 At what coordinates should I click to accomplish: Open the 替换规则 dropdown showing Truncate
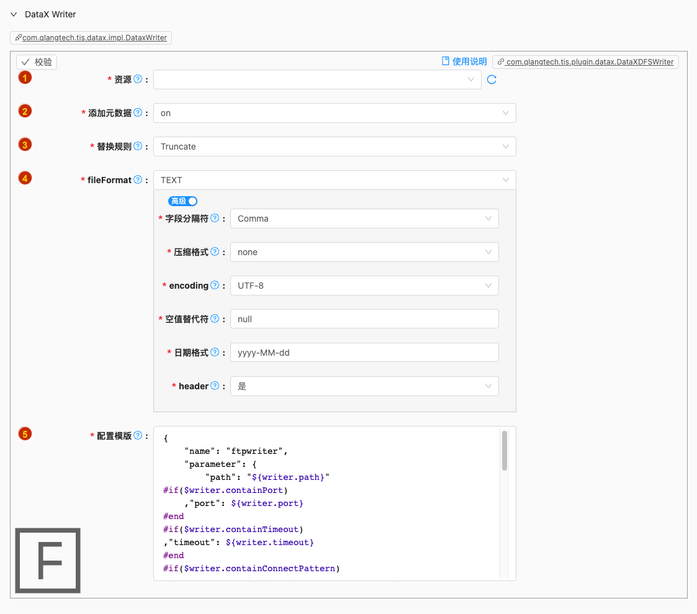coord(334,147)
